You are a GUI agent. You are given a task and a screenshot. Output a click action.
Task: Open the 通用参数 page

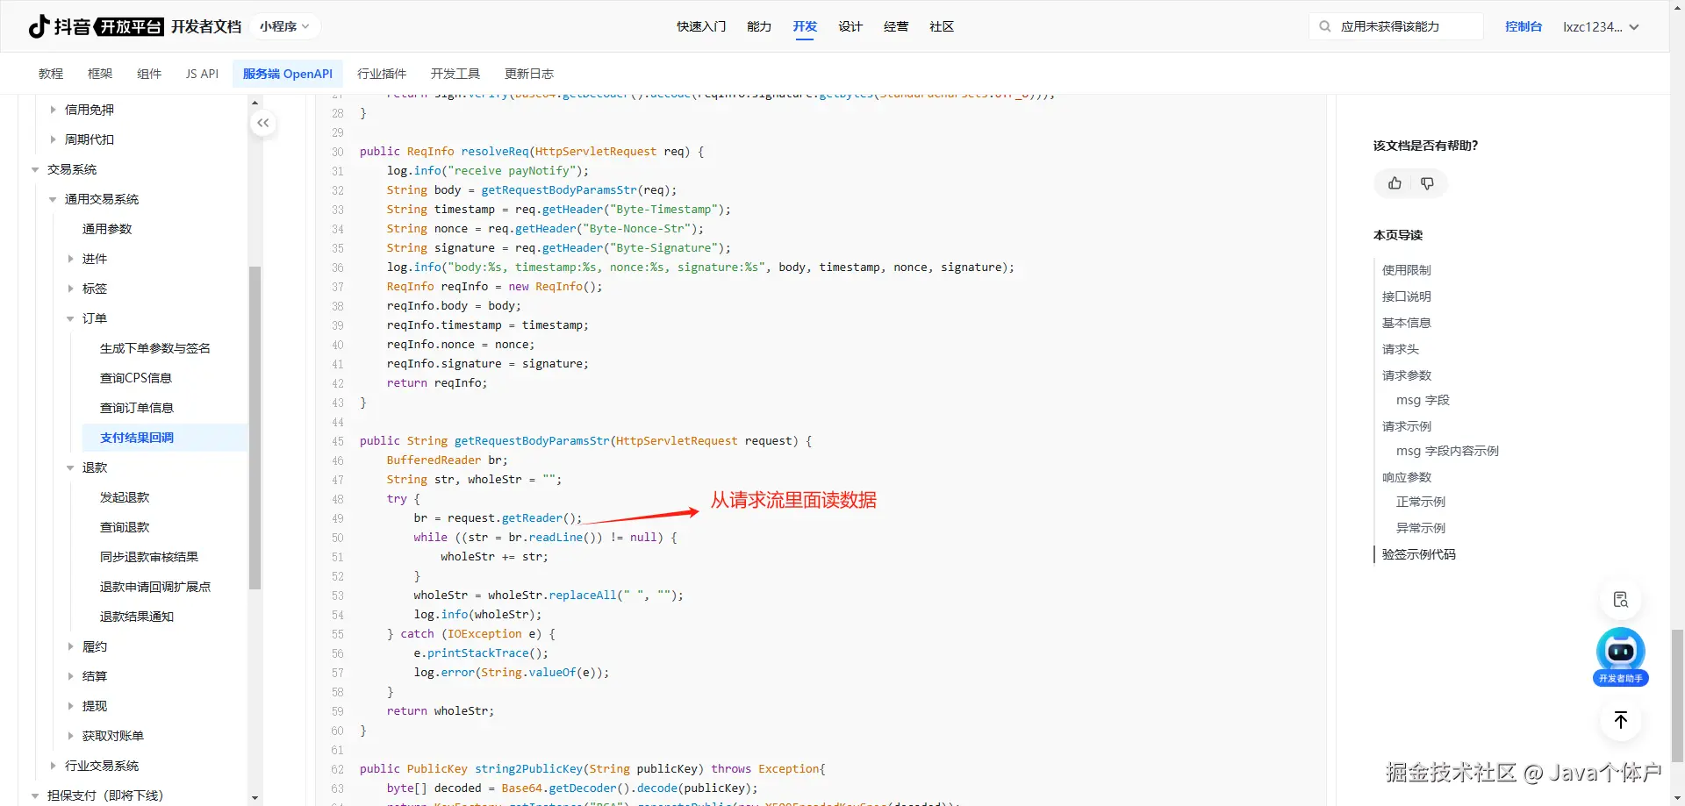(107, 229)
